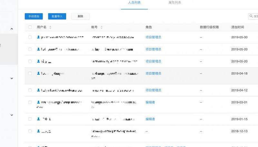This screenshot has width=258, height=147.
Task: Click the user icon in the 2019-03-01 row
Action: (39, 102)
